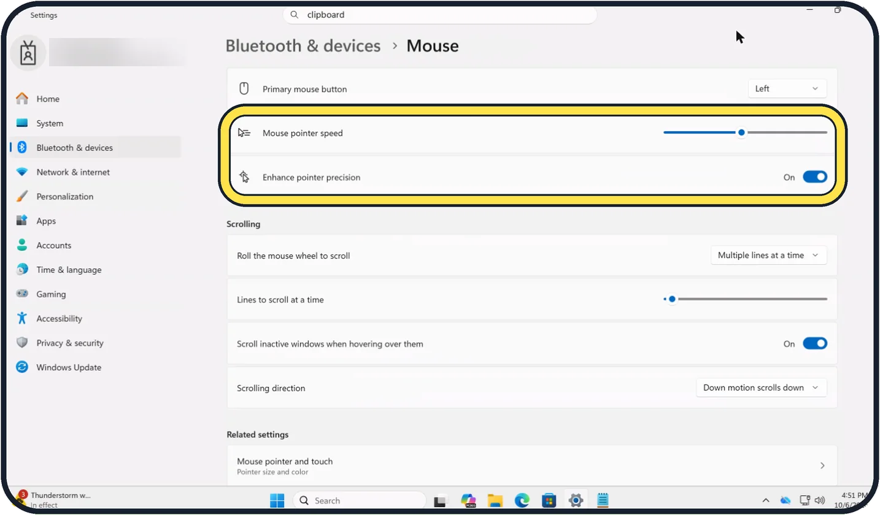This screenshot has height=515, width=880.
Task: Open Time & language settings
Action: coord(69,270)
